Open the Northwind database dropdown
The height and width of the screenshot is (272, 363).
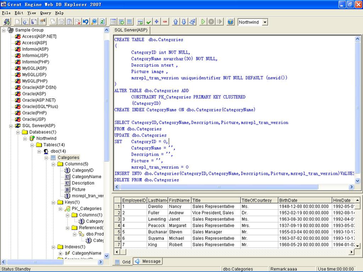pyautogui.click(x=265, y=22)
